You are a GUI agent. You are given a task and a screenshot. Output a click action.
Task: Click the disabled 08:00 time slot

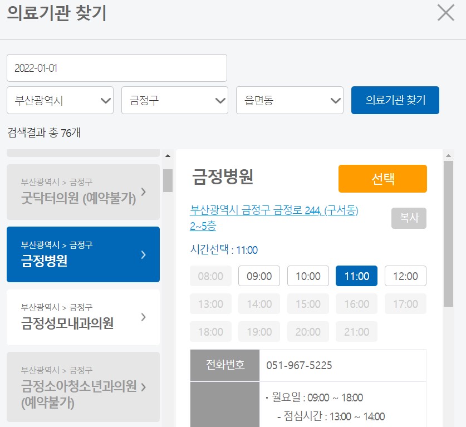(210, 276)
